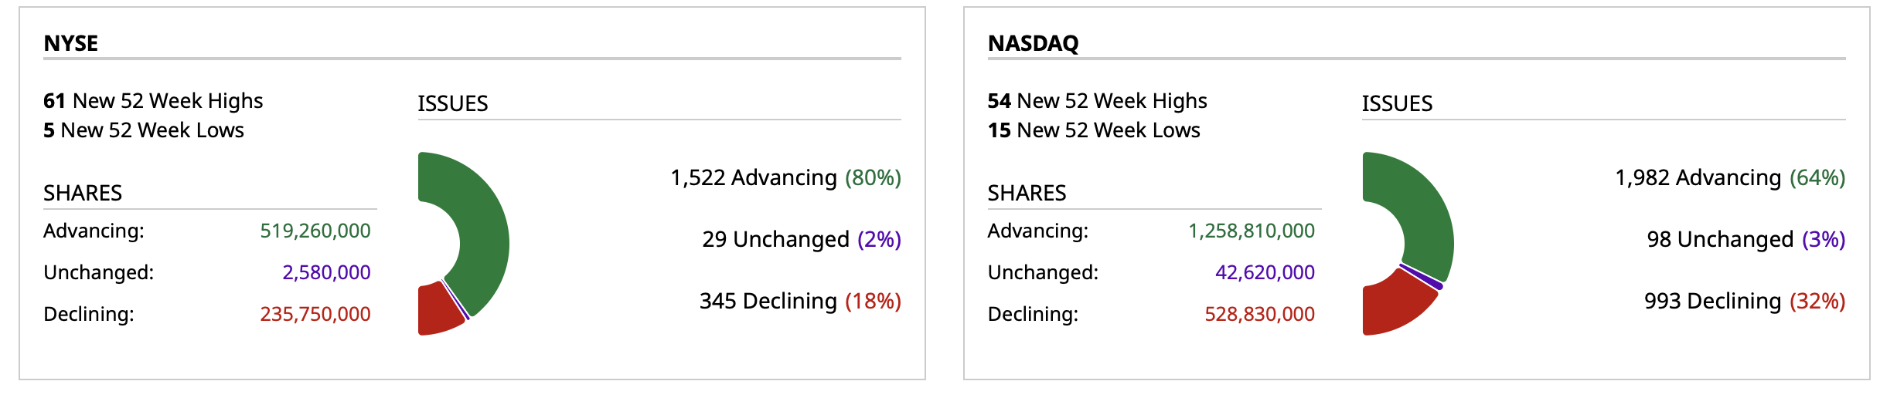Click NASDAQ 993 Declining issues label
Viewport: 1880px width, 398px height.
click(x=1744, y=302)
